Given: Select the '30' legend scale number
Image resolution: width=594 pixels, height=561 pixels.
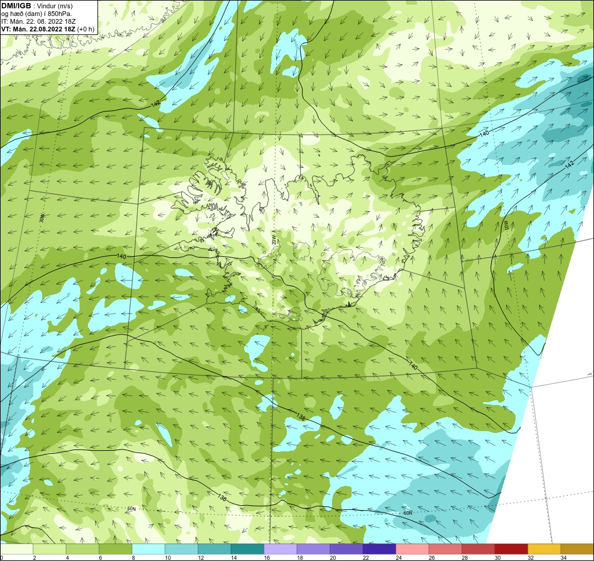Looking at the screenshot, I should [498, 557].
